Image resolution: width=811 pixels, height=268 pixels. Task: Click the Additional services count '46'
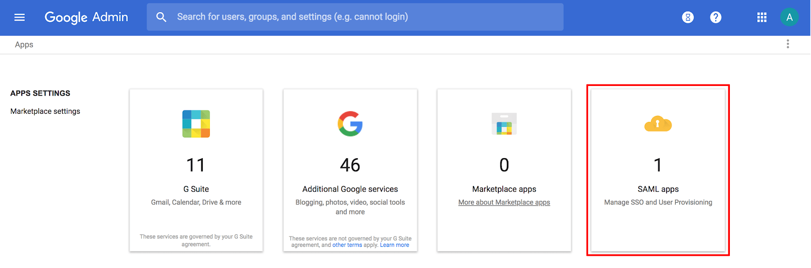[350, 165]
